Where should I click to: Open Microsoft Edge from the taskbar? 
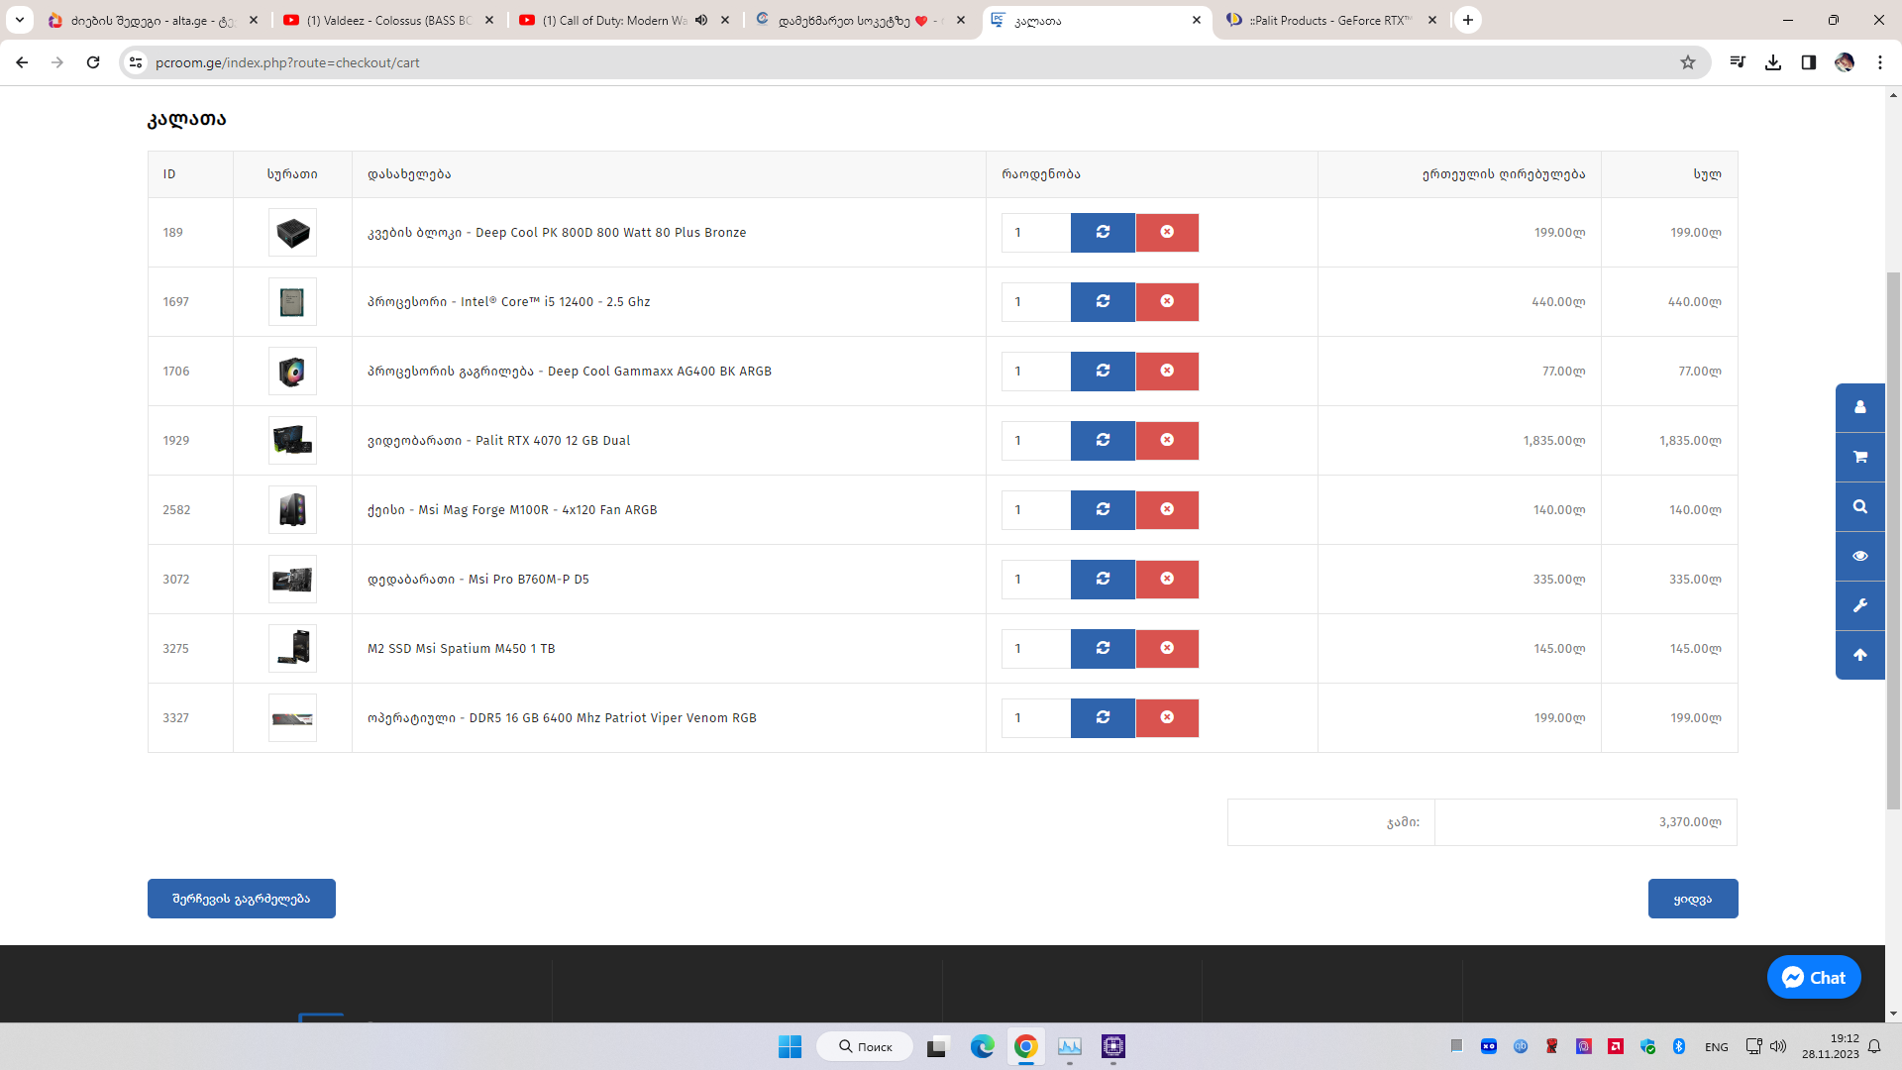click(982, 1046)
